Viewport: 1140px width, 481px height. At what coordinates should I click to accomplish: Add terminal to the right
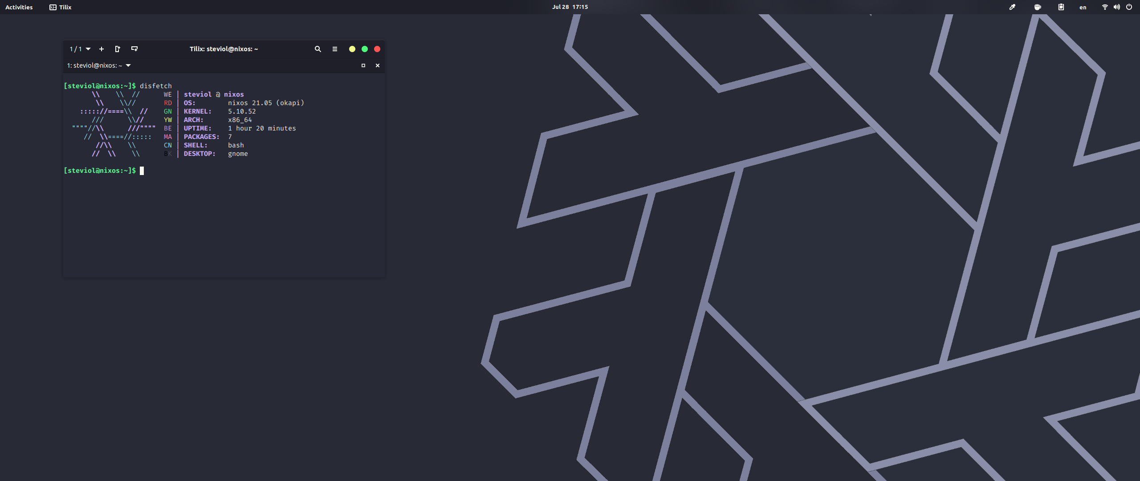pyautogui.click(x=118, y=49)
